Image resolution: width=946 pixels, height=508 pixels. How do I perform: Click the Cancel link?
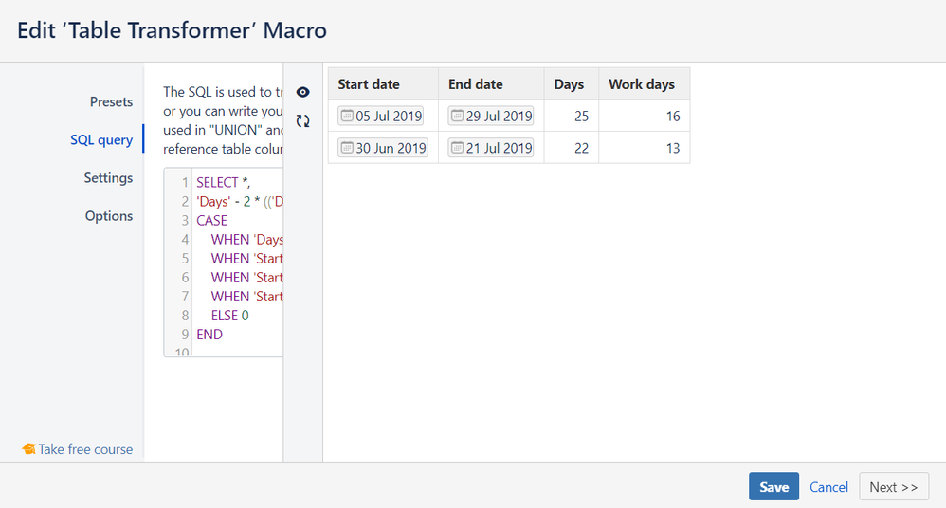[828, 486]
